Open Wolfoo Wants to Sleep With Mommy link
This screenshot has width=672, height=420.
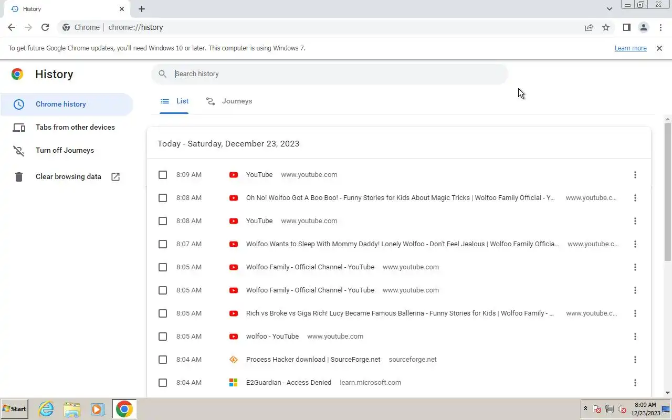(x=403, y=244)
